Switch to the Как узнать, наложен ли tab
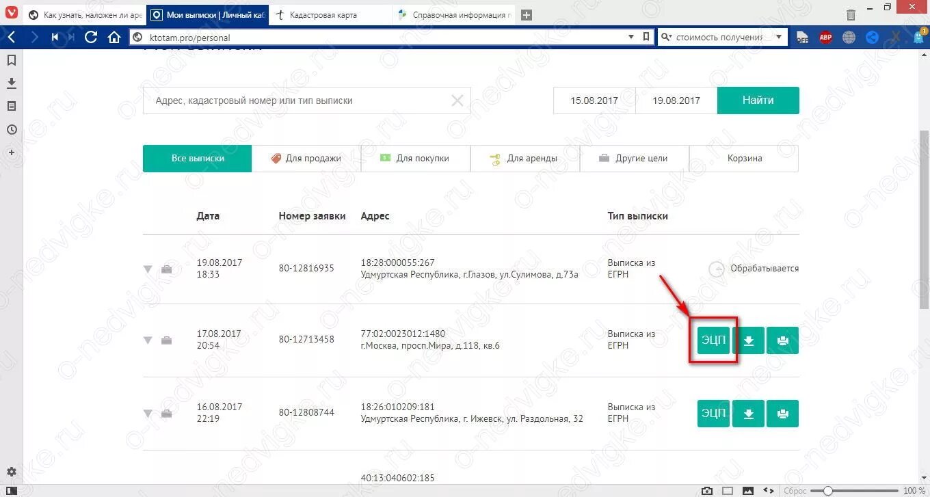The height and width of the screenshot is (497, 930). pos(85,14)
